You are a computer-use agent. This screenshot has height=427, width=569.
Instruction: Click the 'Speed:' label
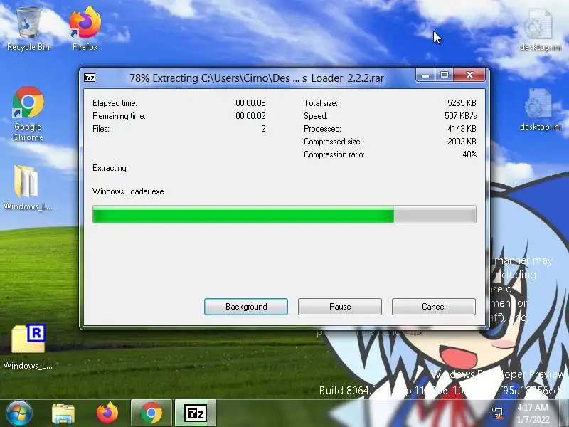click(x=316, y=116)
